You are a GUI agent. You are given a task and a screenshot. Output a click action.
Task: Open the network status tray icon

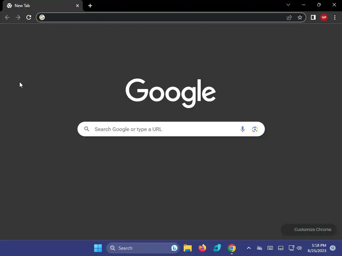(291, 248)
